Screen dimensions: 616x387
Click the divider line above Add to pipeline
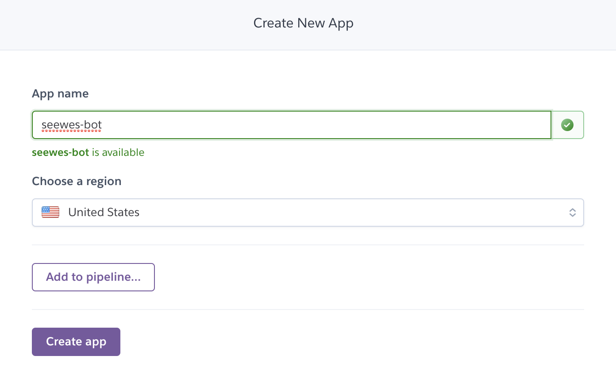coord(308,245)
